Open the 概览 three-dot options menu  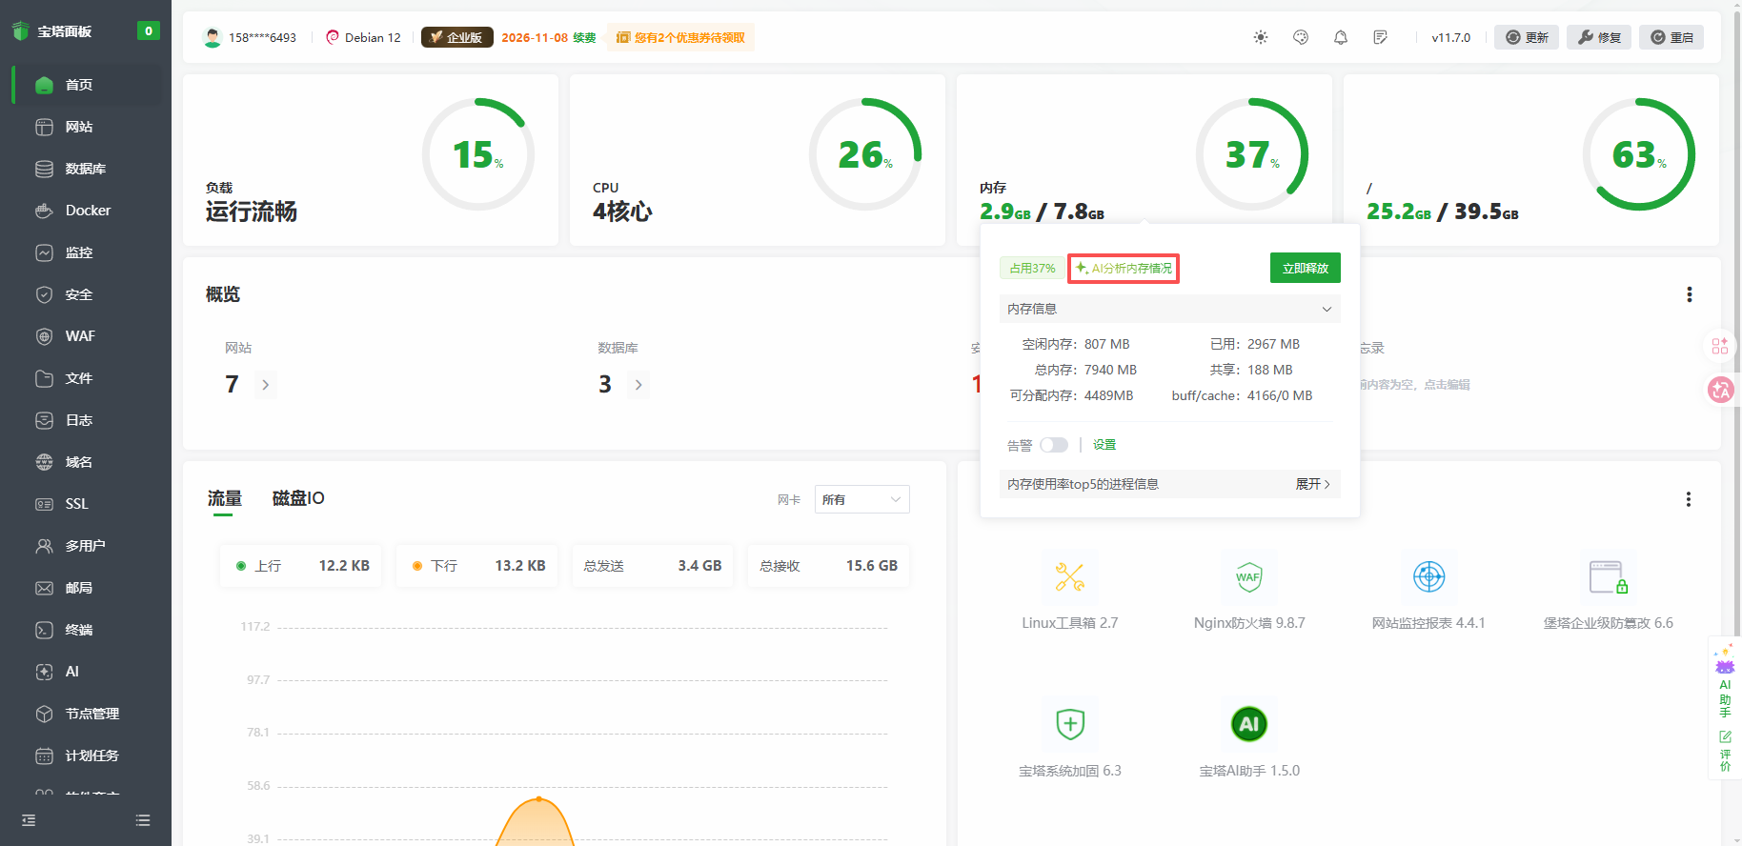click(x=1689, y=294)
